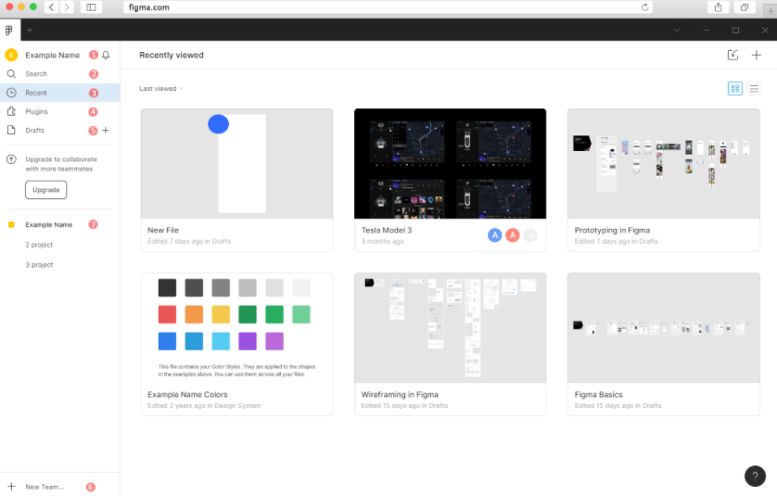Reload the page with refresh icon
This screenshot has width=777, height=496.
point(644,6)
